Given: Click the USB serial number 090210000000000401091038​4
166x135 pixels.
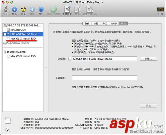Looking at the screenshot, I should (x=54, y=128).
